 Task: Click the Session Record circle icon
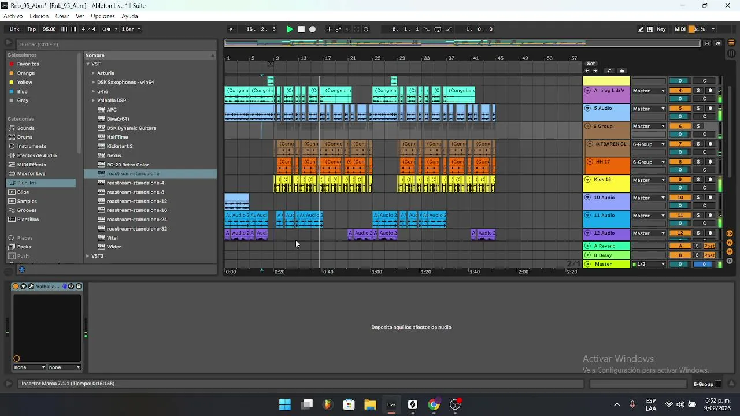tap(366, 29)
